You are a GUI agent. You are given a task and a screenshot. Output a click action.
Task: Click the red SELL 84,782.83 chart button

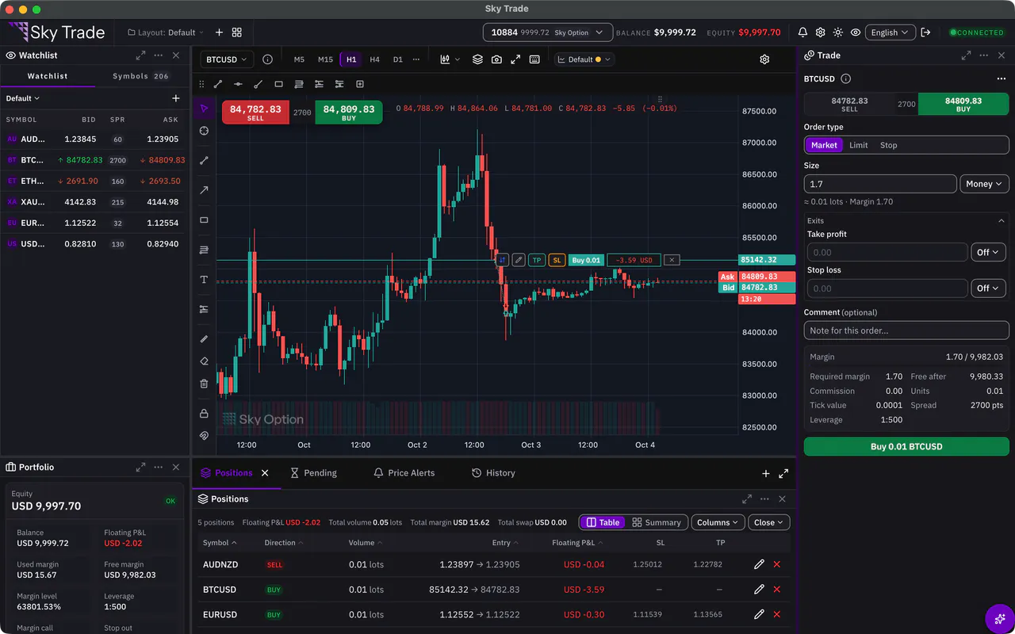pyautogui.click(x=255, y=113)
